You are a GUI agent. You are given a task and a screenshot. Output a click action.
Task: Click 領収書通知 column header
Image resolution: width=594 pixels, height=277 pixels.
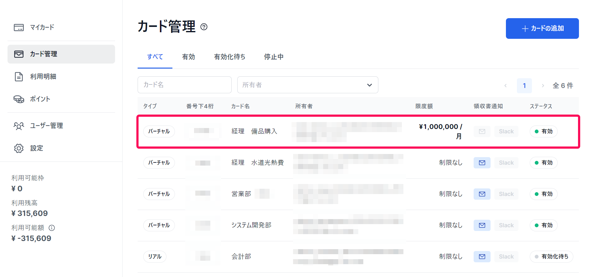488,106
